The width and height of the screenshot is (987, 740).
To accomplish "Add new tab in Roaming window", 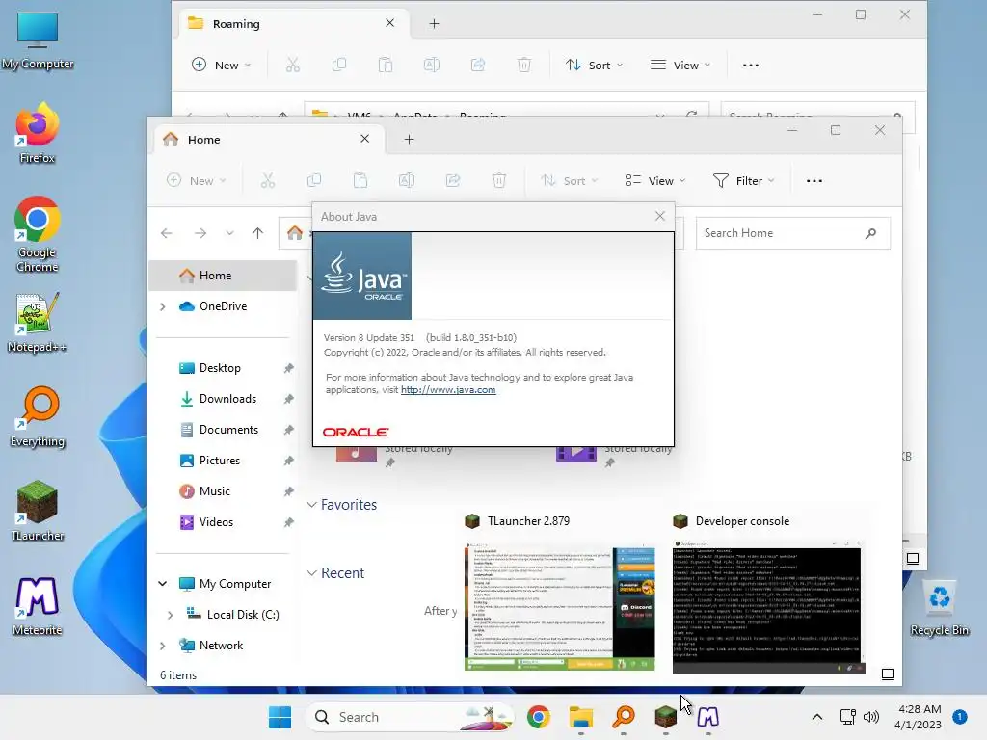I will [x=434, y=23].
